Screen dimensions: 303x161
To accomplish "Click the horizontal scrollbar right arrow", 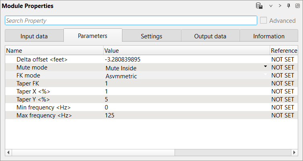I will click(x=295, y=153).
